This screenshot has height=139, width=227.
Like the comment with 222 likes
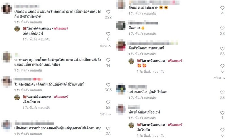108,12
